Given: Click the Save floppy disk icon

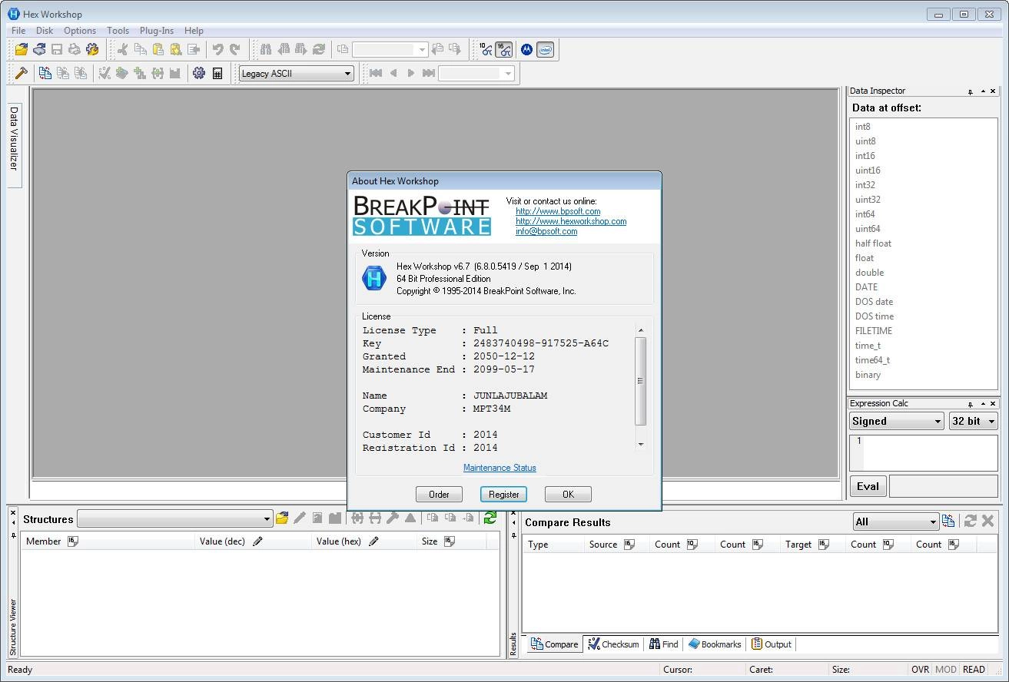Looking at the screenshot, I should [x=57, y=49].
